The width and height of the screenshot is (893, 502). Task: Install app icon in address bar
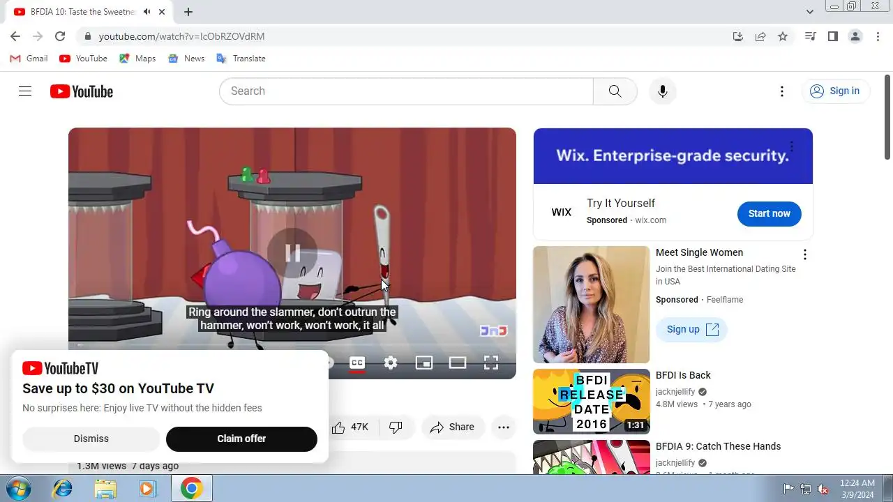[738, 36]
